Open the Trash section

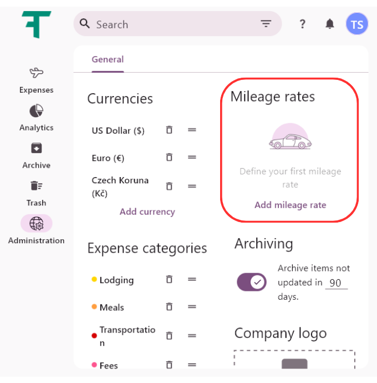[x=36, y=186]
